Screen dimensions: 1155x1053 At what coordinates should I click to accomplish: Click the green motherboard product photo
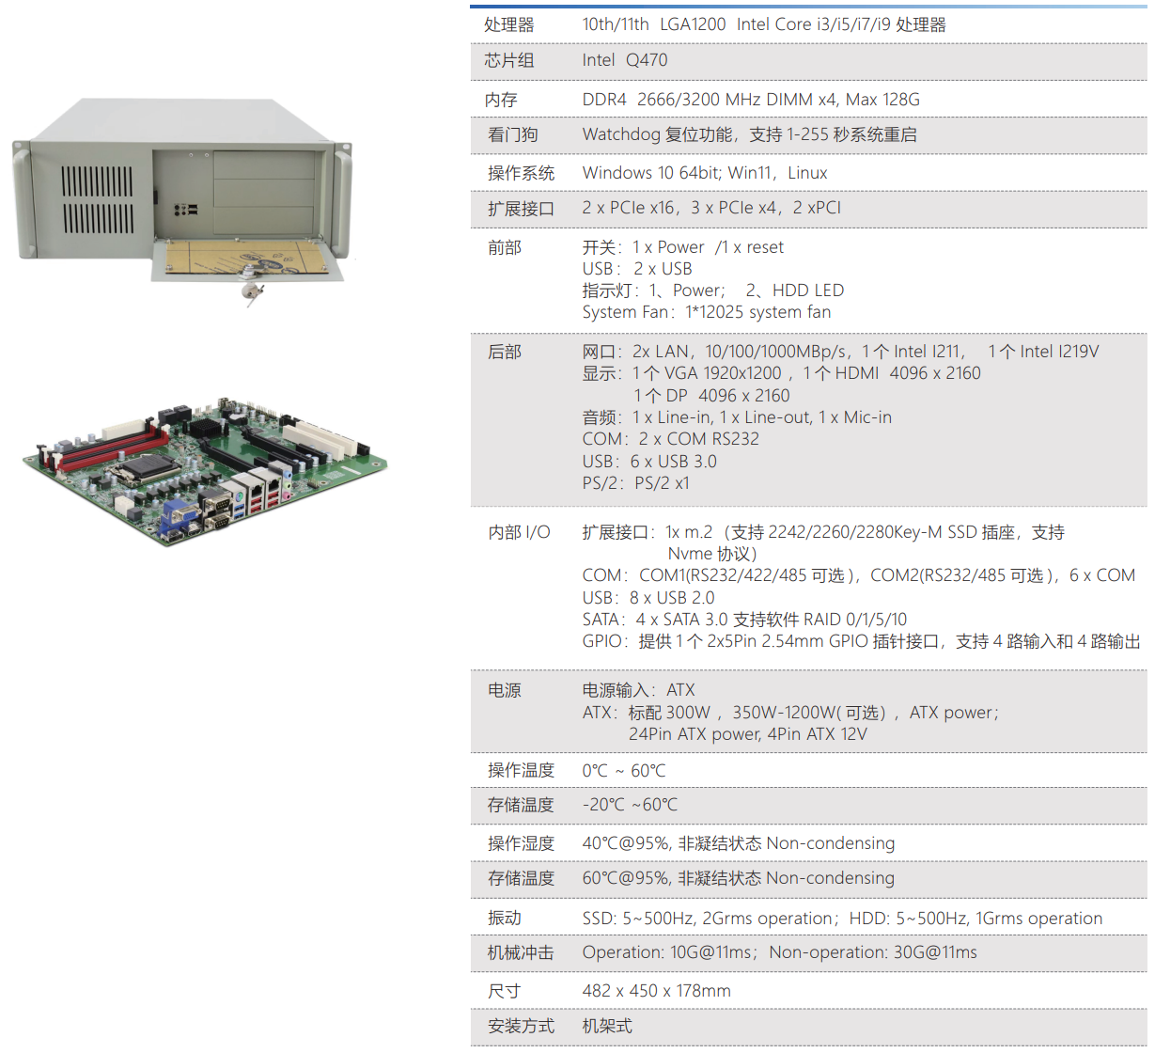click(205, 468)
